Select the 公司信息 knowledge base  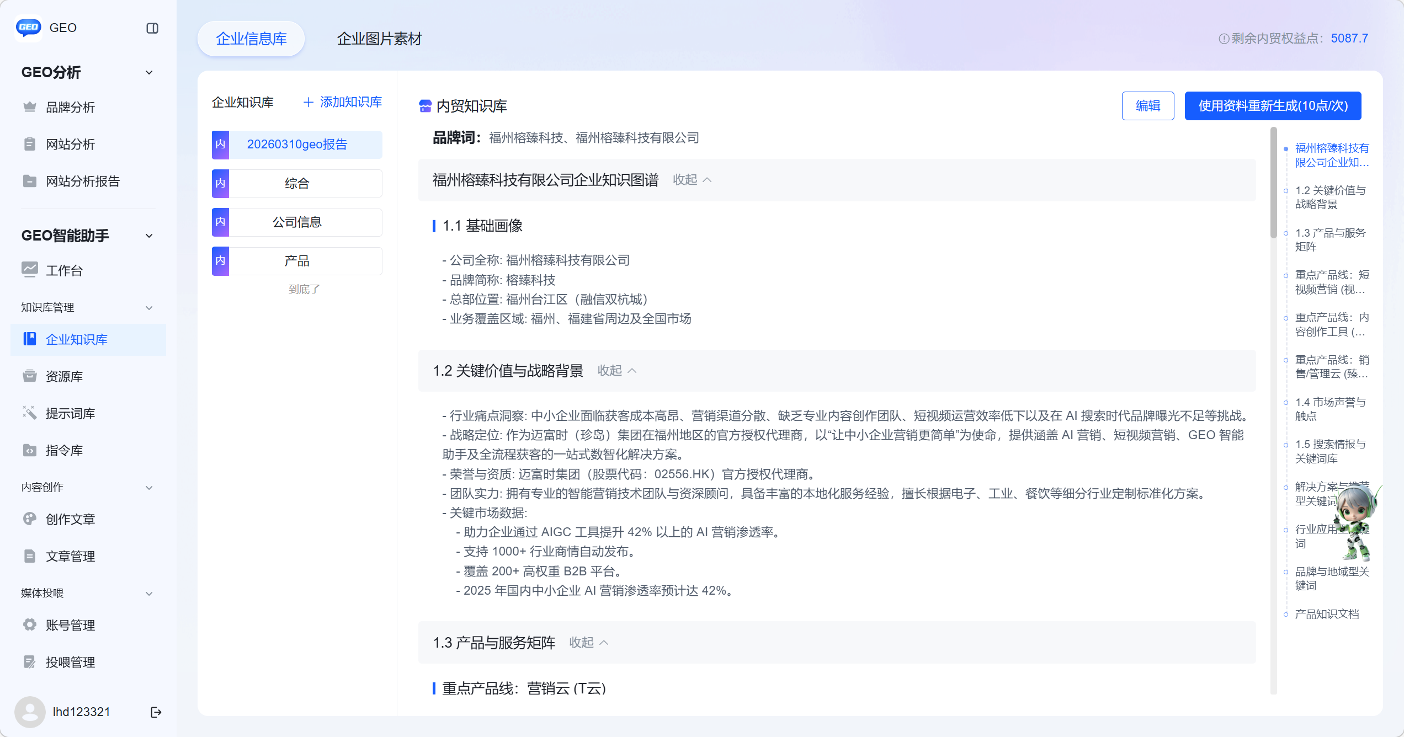pos(297,222)
